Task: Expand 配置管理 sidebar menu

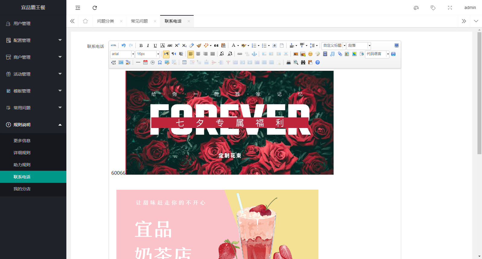Action: pos(33,40)
